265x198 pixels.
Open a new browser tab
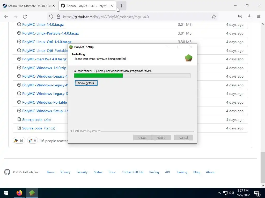[122, 6]
